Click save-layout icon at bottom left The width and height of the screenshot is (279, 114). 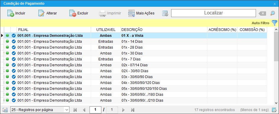(x=5, y=110)
